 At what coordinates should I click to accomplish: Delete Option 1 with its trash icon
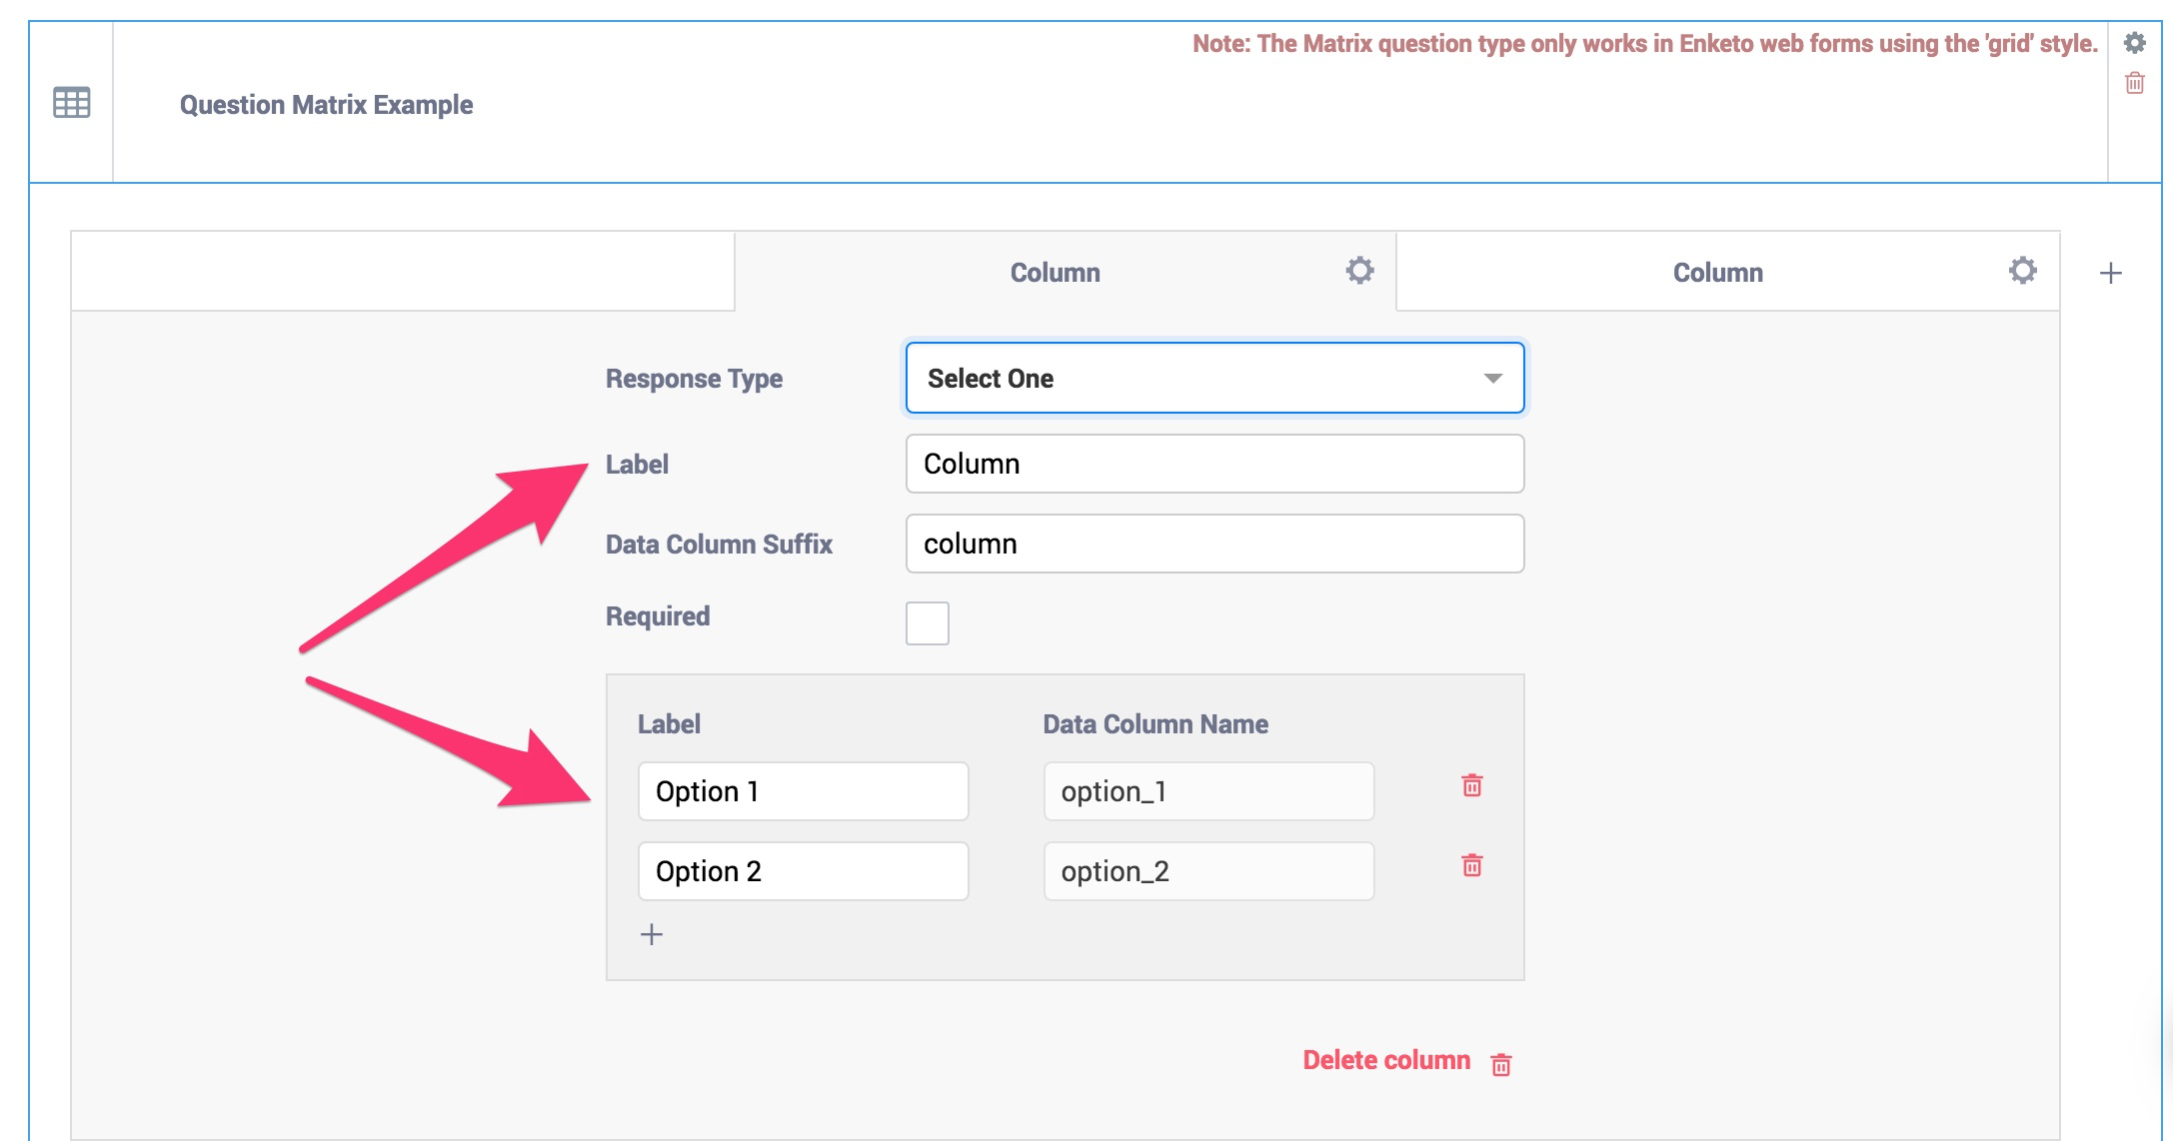coord(1471,785)
